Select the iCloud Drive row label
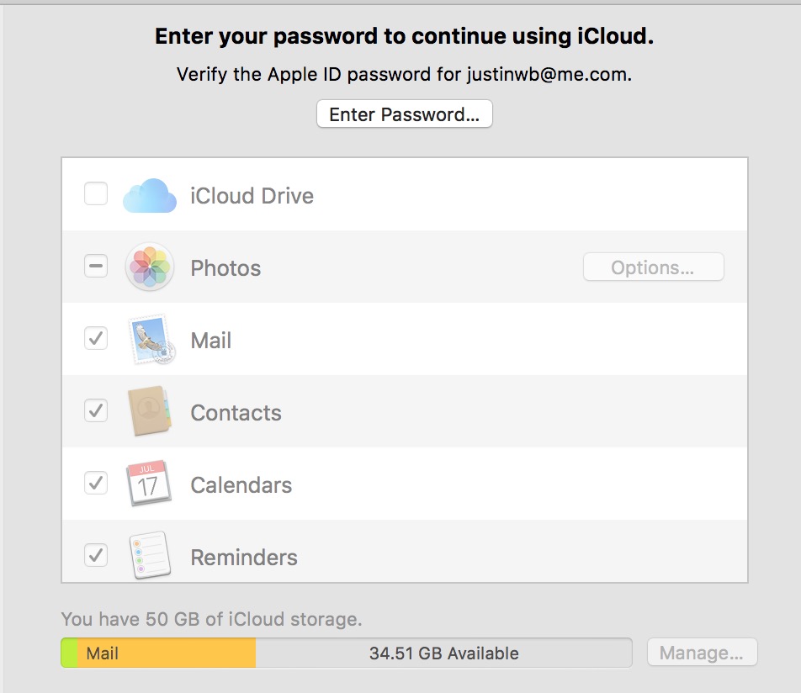This screenshot has width=801, height=693. tap(252, 196)
